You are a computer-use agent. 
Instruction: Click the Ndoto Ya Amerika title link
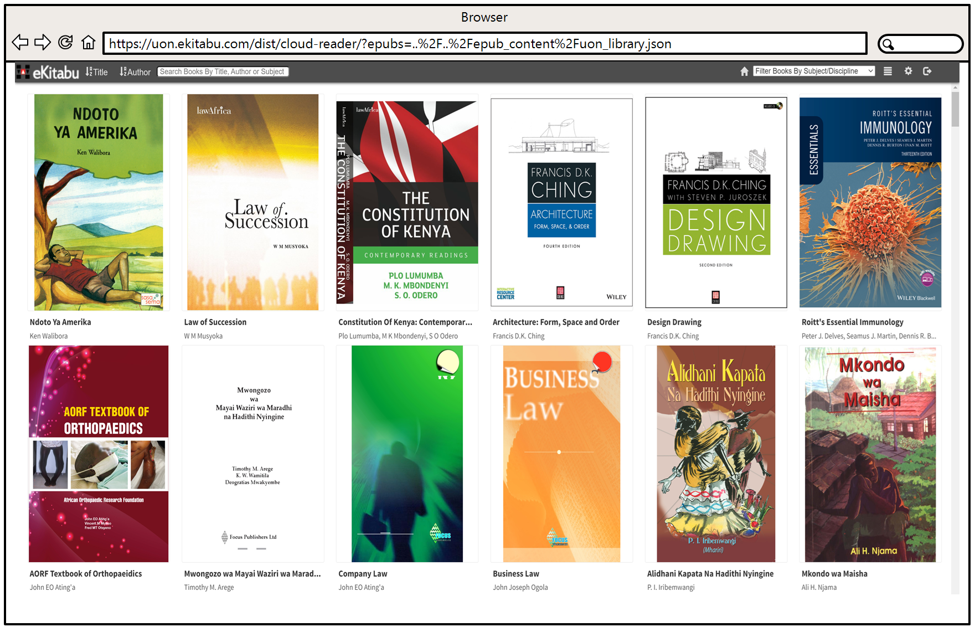click(x=60, y=322)
